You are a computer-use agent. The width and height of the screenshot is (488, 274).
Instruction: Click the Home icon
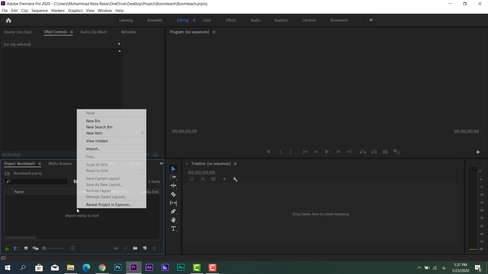click(x=8, y=20)
